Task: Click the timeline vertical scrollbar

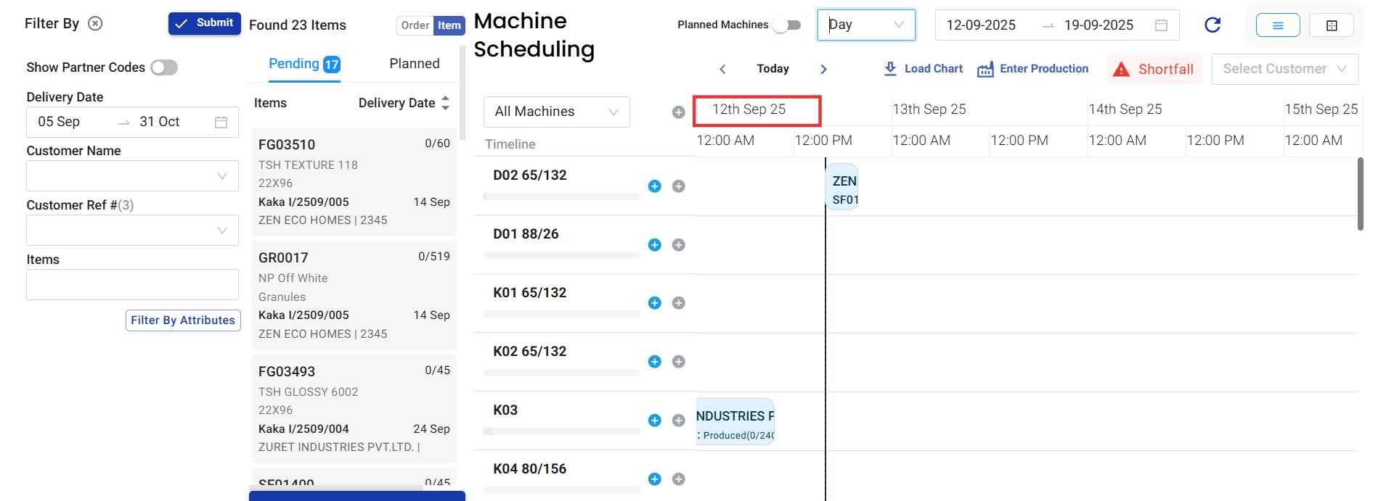Action: coord(1360,194)
